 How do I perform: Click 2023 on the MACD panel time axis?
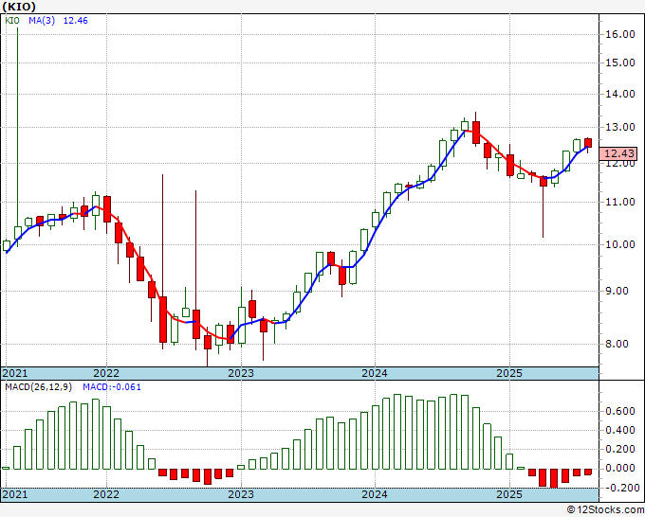241,494
